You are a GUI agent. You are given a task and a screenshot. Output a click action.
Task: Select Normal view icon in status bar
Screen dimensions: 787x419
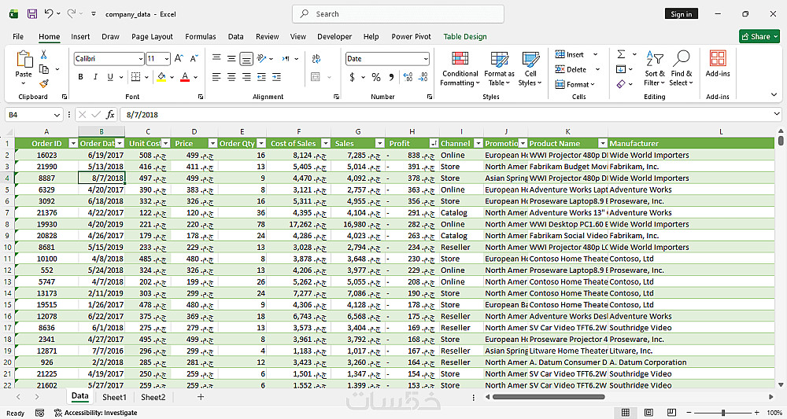[x=626, y=413]
